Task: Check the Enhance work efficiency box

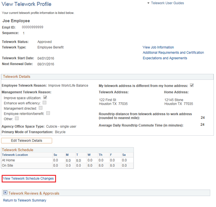Action: point(44,103)
